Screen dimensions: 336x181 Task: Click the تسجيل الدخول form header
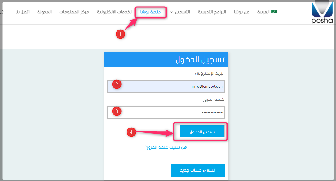tap(166, 59)
